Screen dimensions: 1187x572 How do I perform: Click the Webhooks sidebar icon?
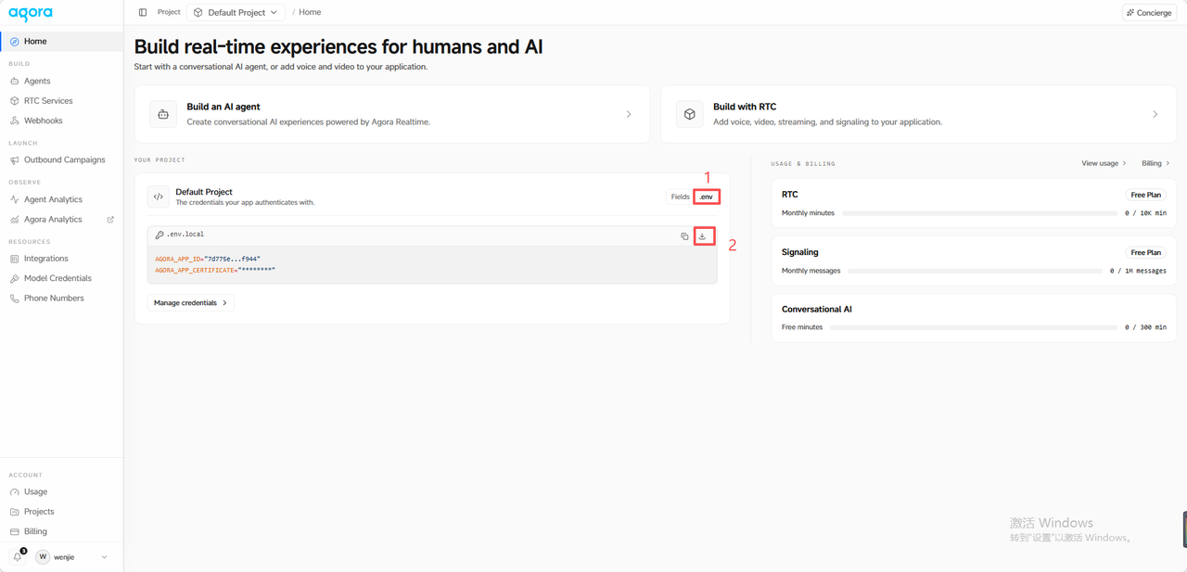click(15, 121)
